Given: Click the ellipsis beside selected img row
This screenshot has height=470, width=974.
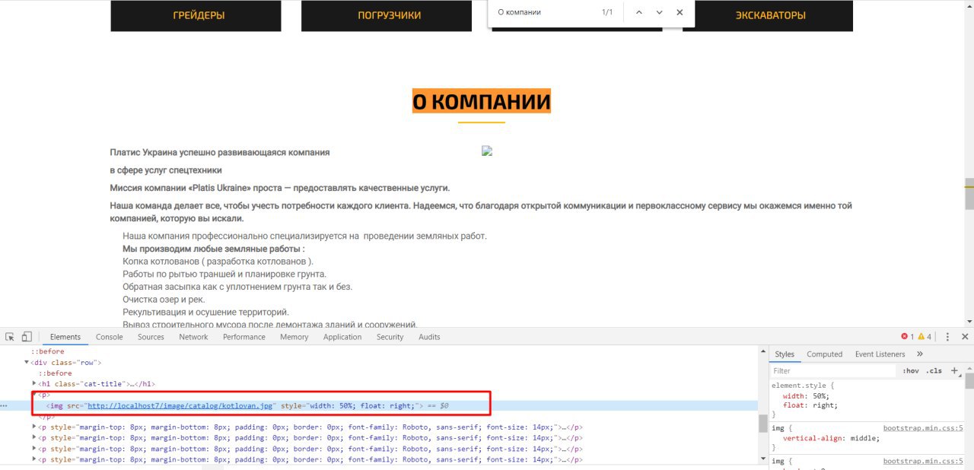Looking at the screenshot, I should 4,406.
